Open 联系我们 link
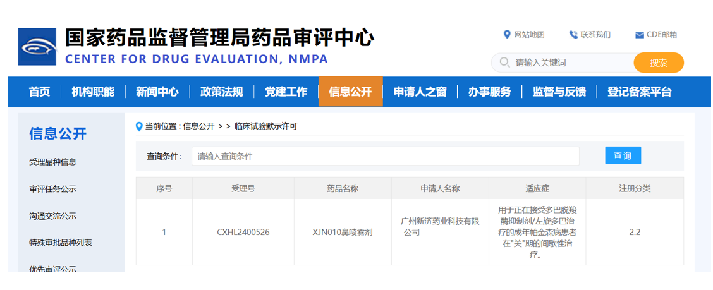The height and width of the screenshot is (290, 713). point(595,35)
